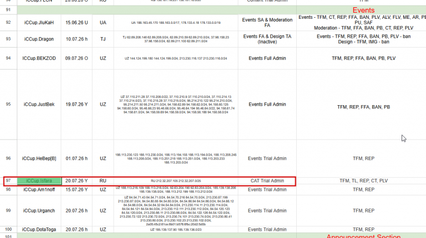This screenshot has height=238, width=426.
Task: Select date cell 15.07.26 Y
Action: pyautogui.click(x=77, y=189)
